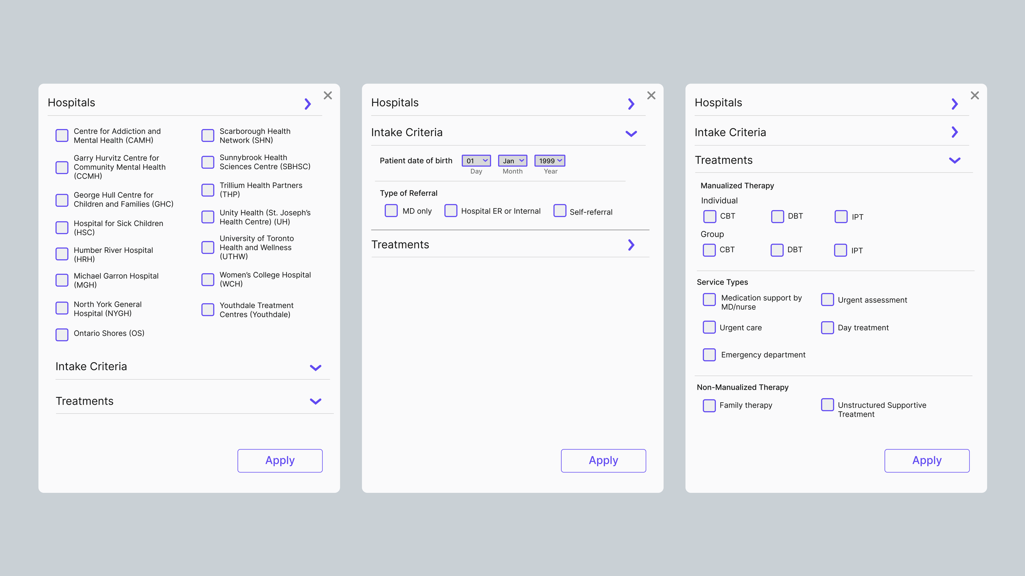The image size is (1025, 576).
Task: Check Centre for Addiction and Mental Health
Action: point(62,136)
